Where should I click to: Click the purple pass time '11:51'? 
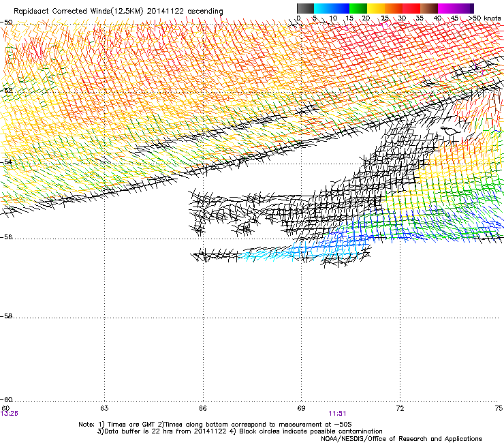pos(337,414)
